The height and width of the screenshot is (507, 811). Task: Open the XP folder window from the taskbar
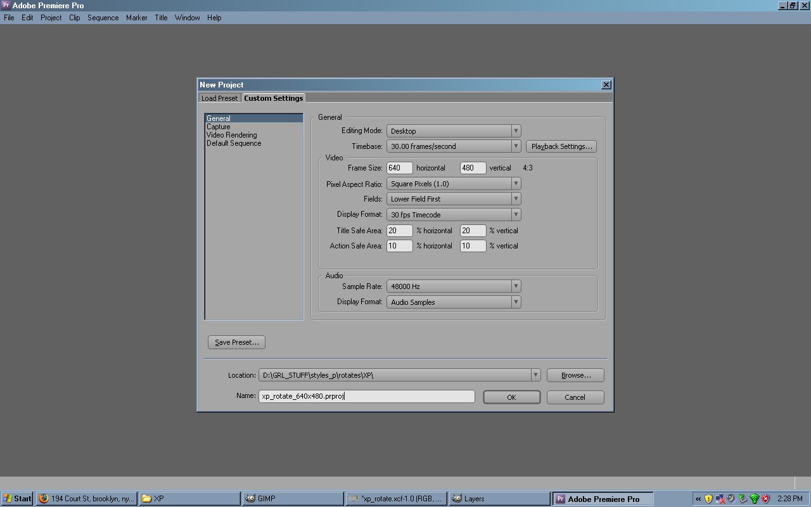tap(189, 498)
